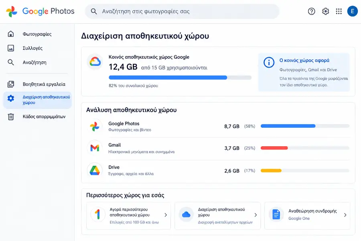Expand the Αγορά περισσότερου αποθηκευτικού χώρου chevron

point(166,215)
